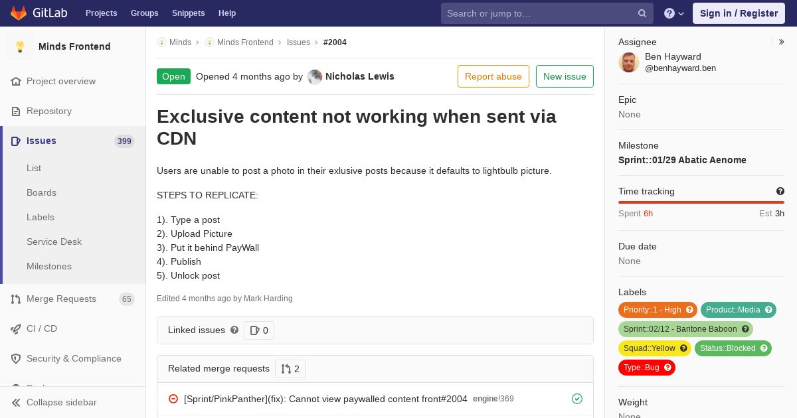Click the Search or jump to field
Screen dimensions: 797x418
(x=547, y=13)
